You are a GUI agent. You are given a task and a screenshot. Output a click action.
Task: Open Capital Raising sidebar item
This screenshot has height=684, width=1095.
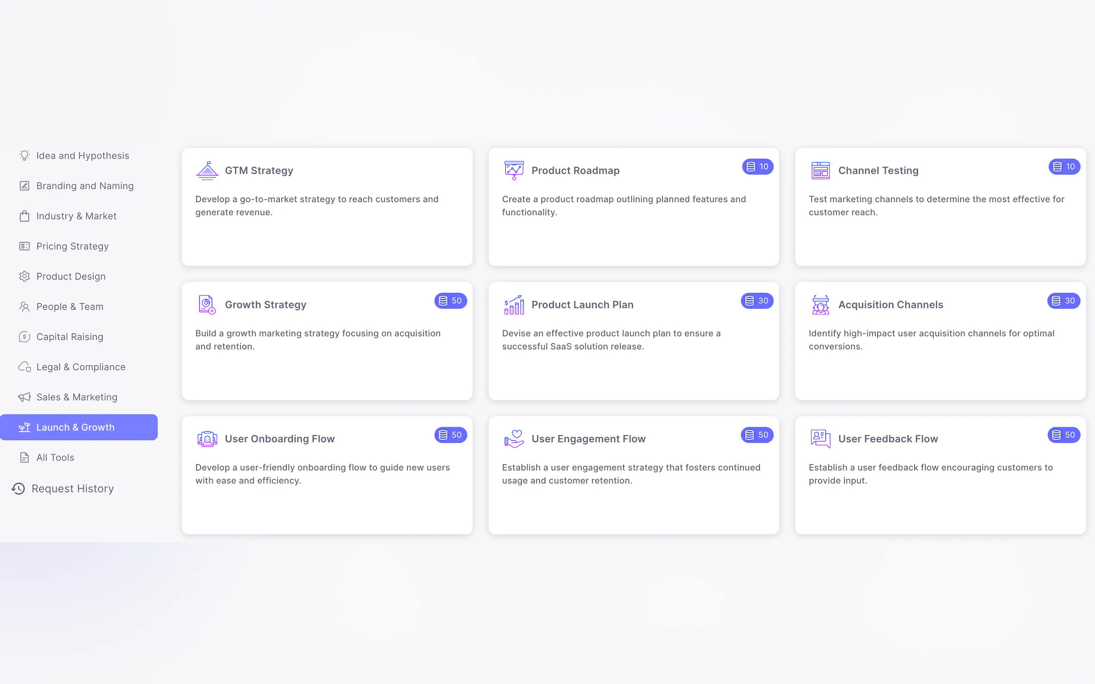(70, 336)
